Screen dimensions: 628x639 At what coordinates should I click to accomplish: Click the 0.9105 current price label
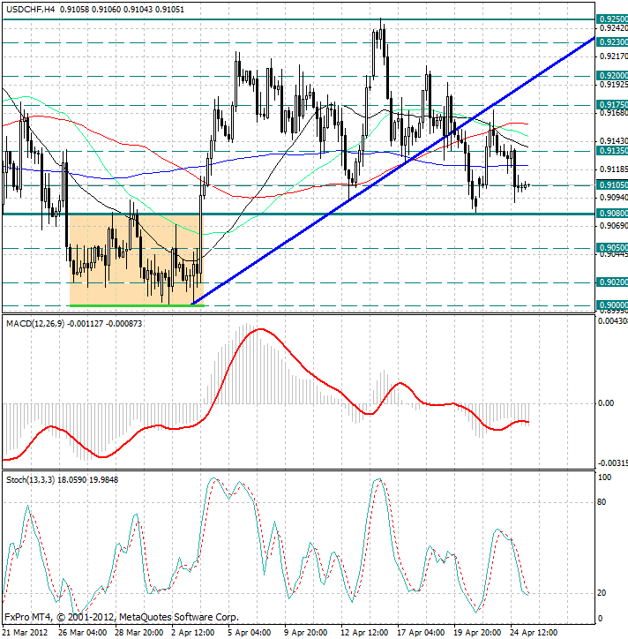point(613,184)
